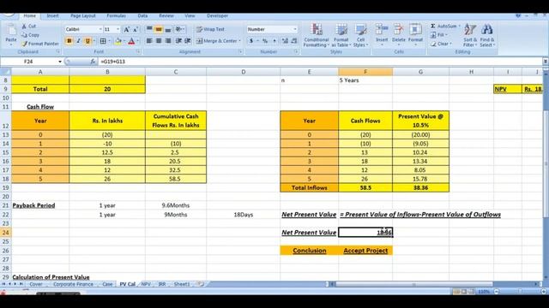Open the Calibri font name dropdown
Screen dimensions: 549x308
pos(100,29)
